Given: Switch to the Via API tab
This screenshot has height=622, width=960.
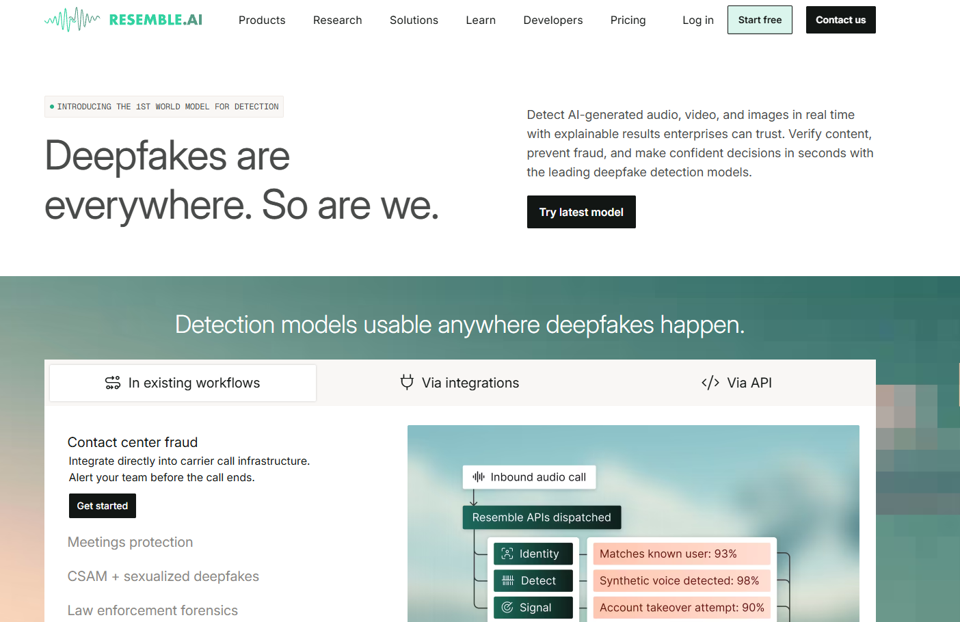Looking at the screenshot, I should (x=736, y=383).
